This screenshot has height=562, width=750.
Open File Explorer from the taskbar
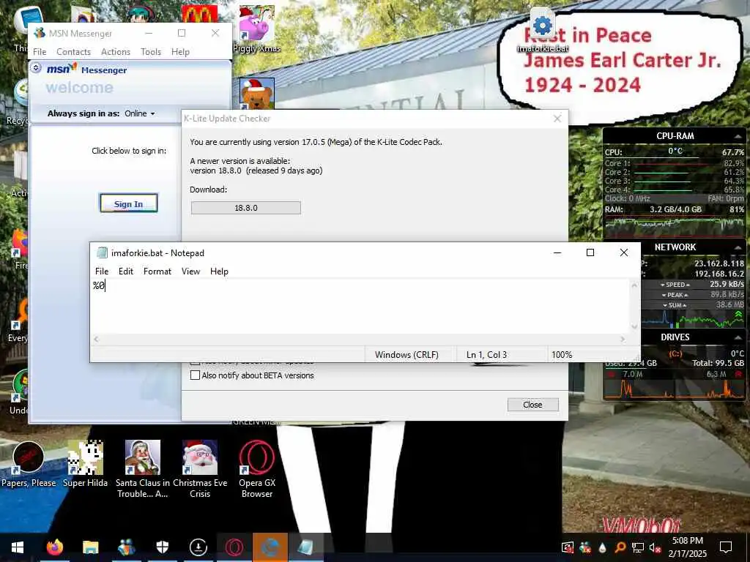pyautogui.click(x=90, y=547)
